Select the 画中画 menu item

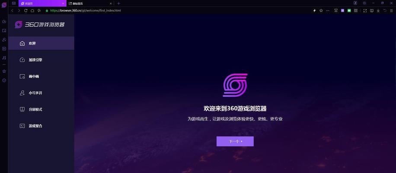pos(41,76)
